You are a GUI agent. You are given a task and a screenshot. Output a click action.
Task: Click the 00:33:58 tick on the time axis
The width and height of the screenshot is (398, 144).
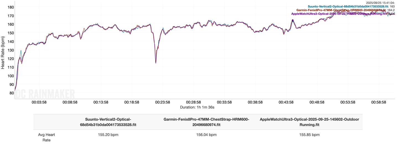pyautogui.click(x=224, y=102)
